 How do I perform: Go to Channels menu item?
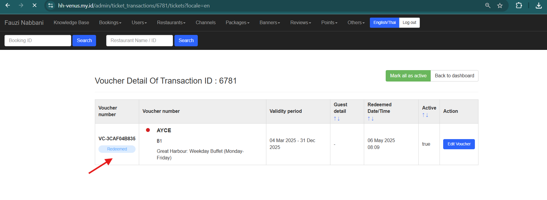(206, 23)
